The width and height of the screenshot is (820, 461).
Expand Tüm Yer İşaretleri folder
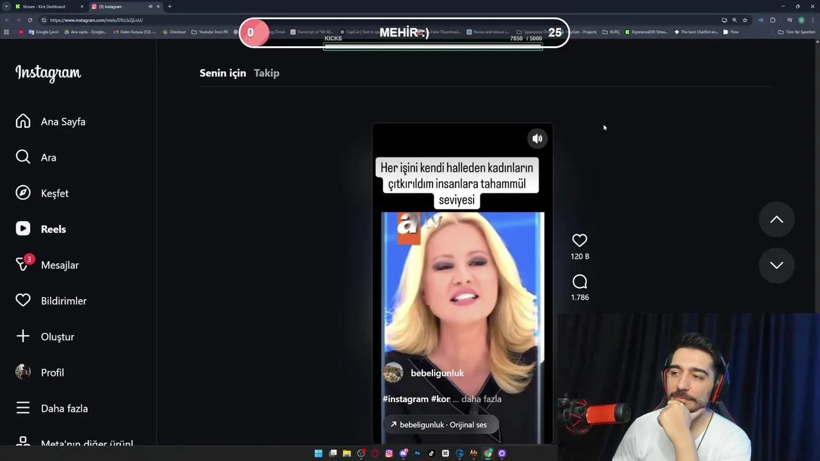click(x=797, y=32)
